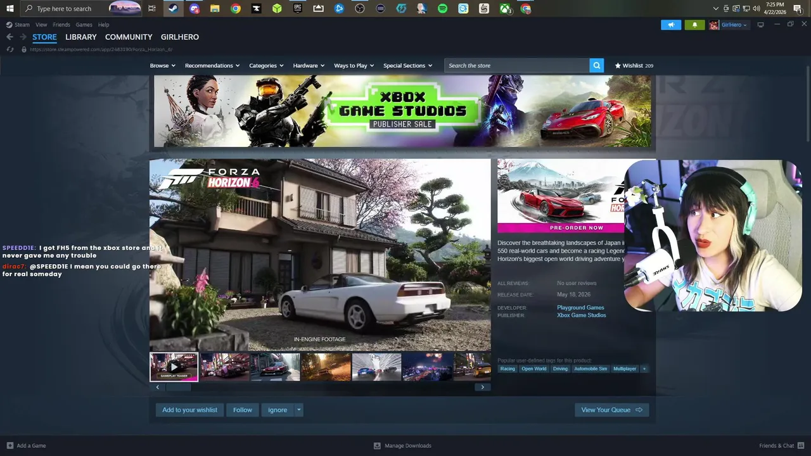The image size is (811, 456).
Task: Open Task View in the taskbar
Action: pyautogui.click(x=152, y=8)
